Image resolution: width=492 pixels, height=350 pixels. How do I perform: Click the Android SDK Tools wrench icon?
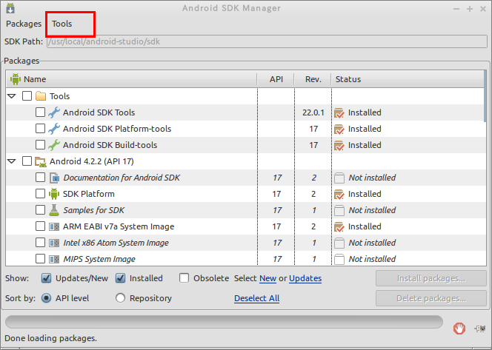[x=54, y=112]
